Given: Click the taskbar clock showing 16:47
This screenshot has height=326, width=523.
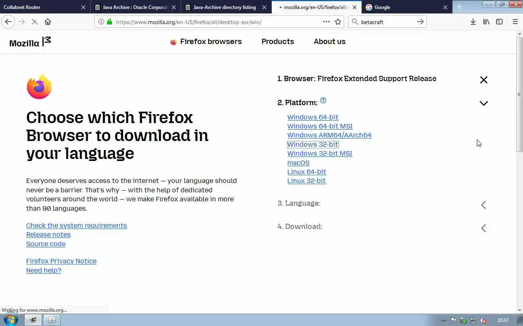Looking at the screenshot, I should [503, 320].
